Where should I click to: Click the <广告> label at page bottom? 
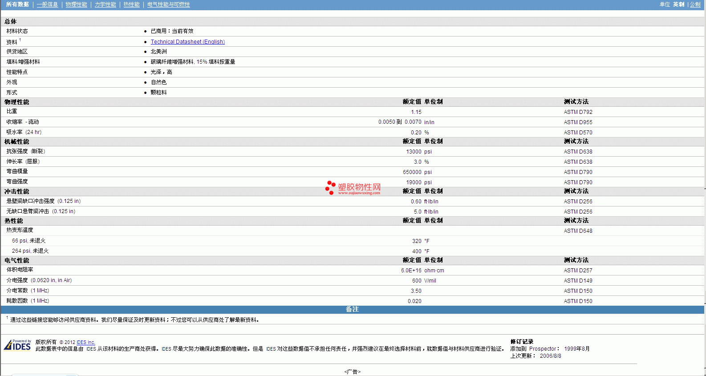tap(353, 372)
